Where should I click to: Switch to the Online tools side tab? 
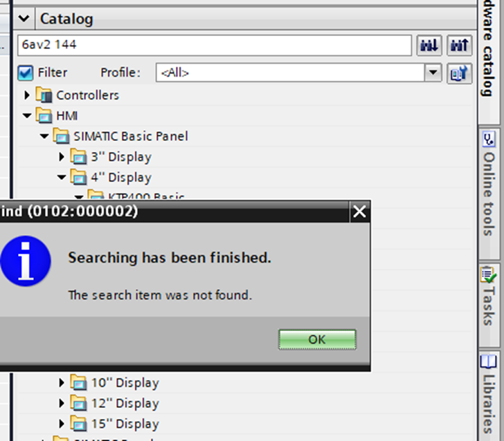pyautogui.click(x=489, y=194)
